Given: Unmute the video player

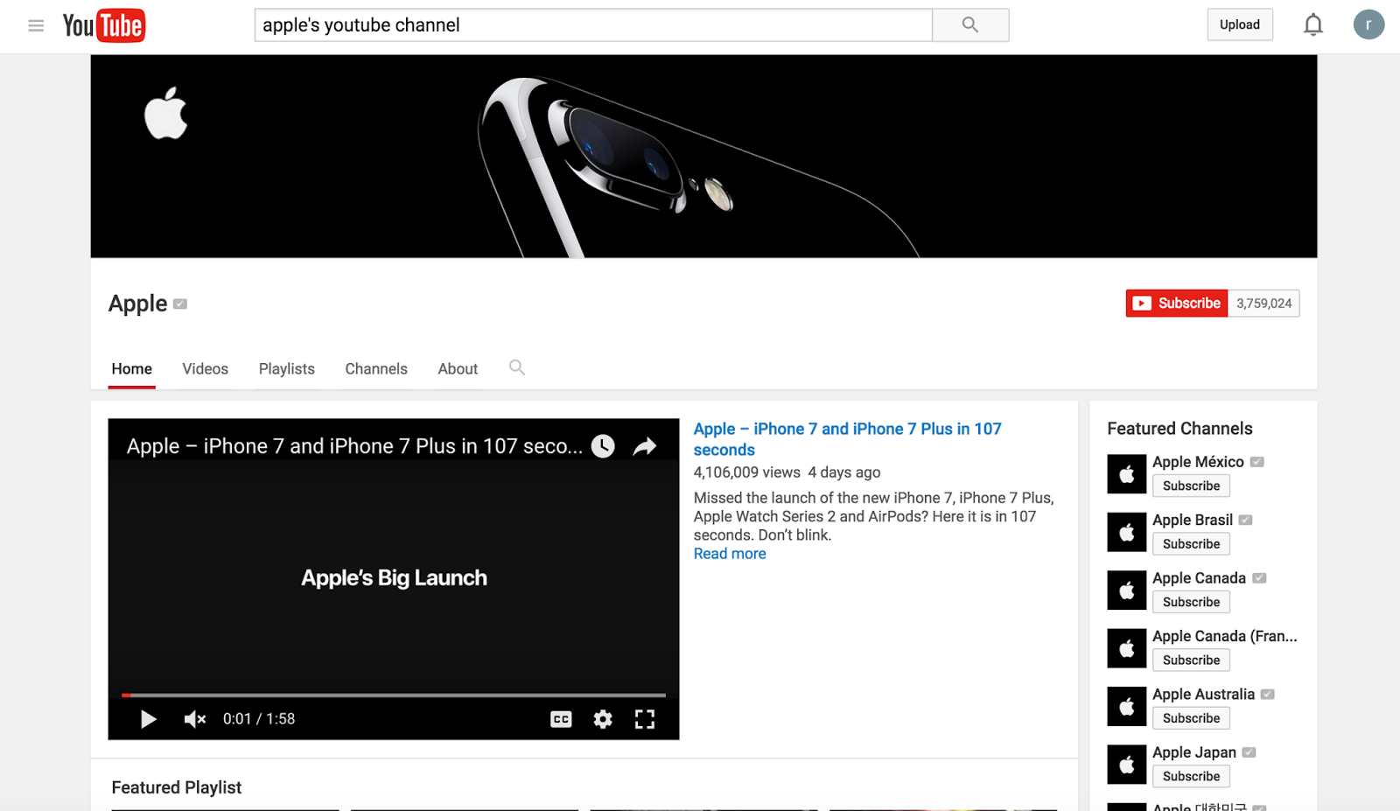Looking at the screenshot, I should point(193,718).
